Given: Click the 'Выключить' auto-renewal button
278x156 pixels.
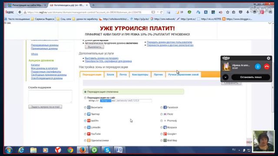Looking at the screenshot, I should pyautogui.click(x=95, y=47).
